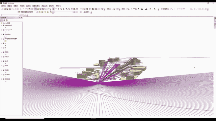Image resolution: width=216 pixels, height=121 pixels.
Task: Enable the unchecked 视线 layer
Action: (4, 66)
